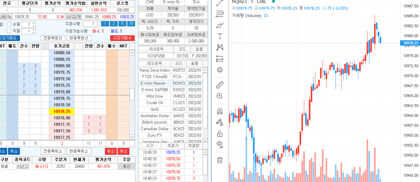Click the 해외종목 column header
The image size is (420, 182).
point(155,63)
